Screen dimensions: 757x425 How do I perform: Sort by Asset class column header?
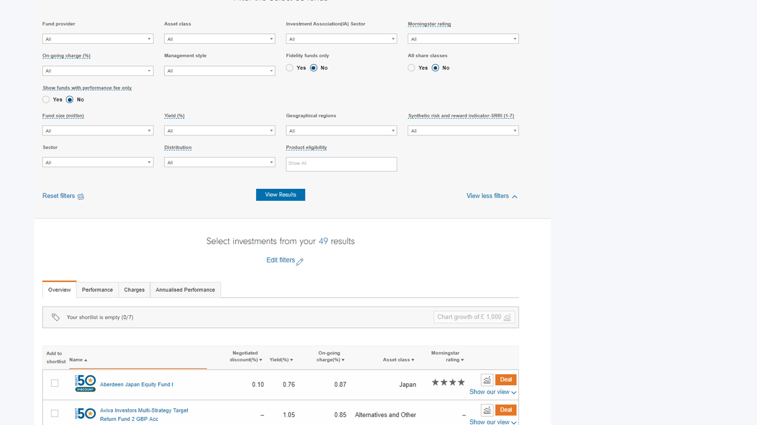coord(398,360)
